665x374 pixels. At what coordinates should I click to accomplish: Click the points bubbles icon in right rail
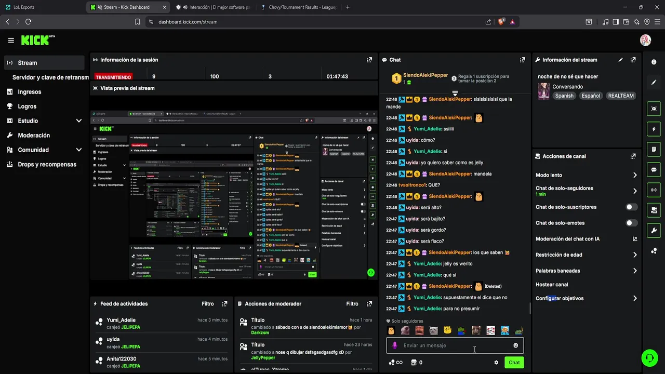pyautogui.click(x=654, y=251)
